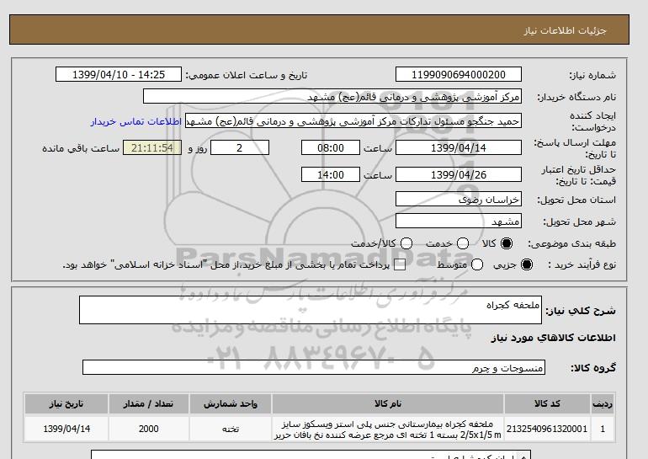
Task: Click the buyer organization name field
Action: [332, 96]
